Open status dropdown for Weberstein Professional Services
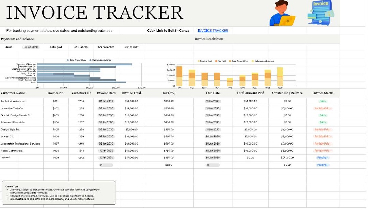 point(323,144)
